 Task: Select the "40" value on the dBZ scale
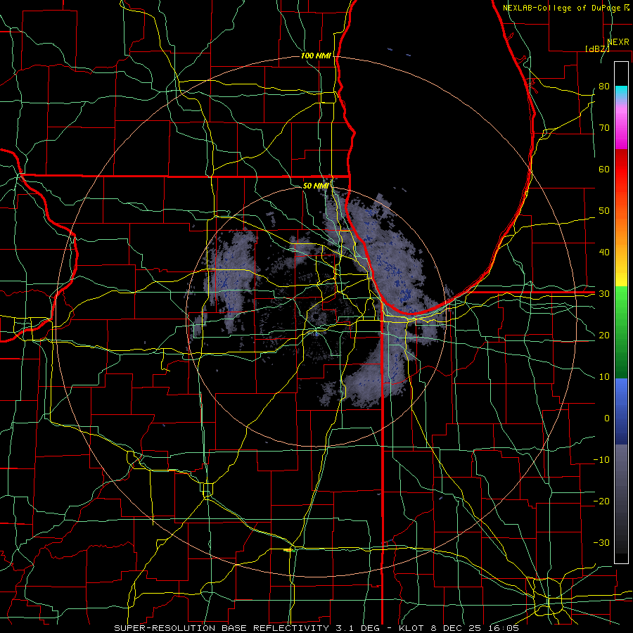point(604,252)
